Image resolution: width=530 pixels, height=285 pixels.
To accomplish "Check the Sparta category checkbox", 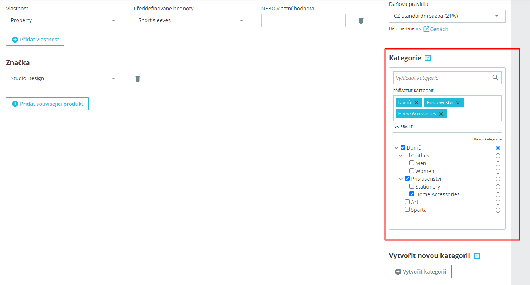I will point(408,210).
